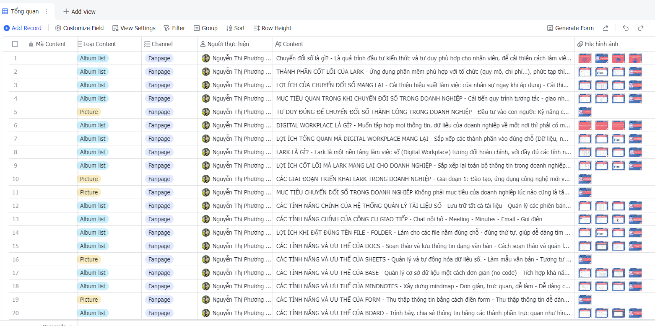Click the 'LARK LÀ GÌ?' content cell
Image resolution: width=655 pixels, height=326 pixels.
[x=424, y=152]
